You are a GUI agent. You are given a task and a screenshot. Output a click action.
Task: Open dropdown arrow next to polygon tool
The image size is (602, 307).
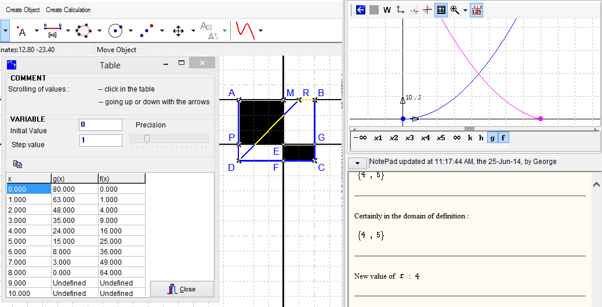point(99,31)
